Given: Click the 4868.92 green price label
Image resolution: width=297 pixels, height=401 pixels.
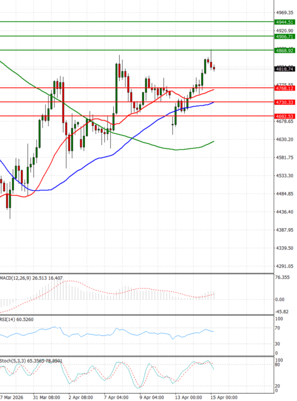Looking at the screenshot, I should pyautogui.click(x=285, y=51).
